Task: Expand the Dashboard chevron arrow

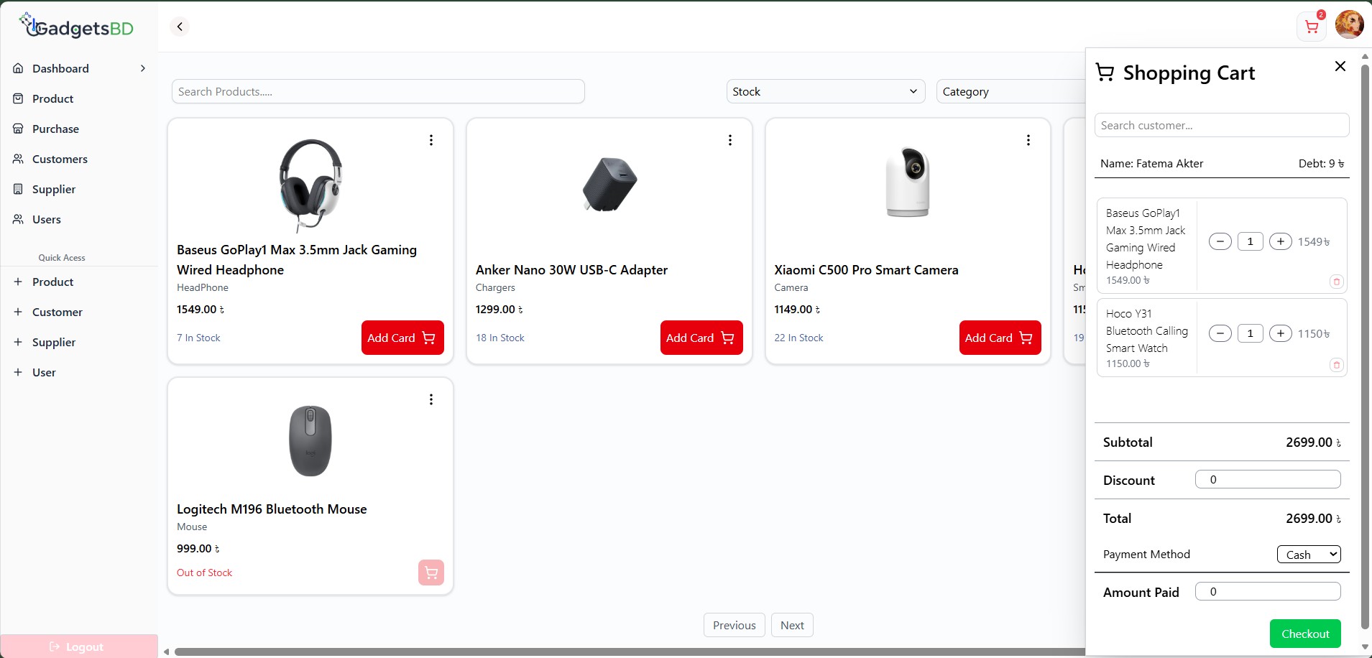Action: [x=143, y=68]
